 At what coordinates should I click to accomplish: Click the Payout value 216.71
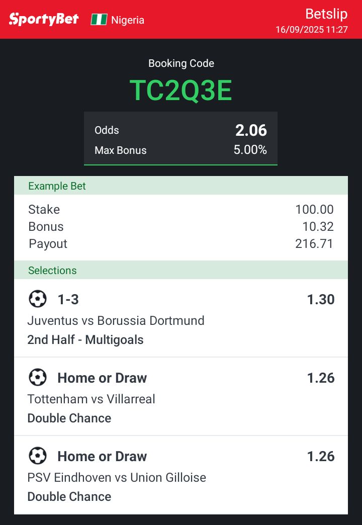pos(314,243)
